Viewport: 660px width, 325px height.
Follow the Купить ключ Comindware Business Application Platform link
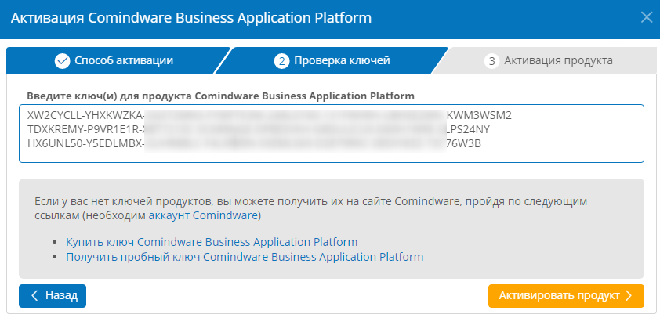pyautogui.click(x=212, y=242)
